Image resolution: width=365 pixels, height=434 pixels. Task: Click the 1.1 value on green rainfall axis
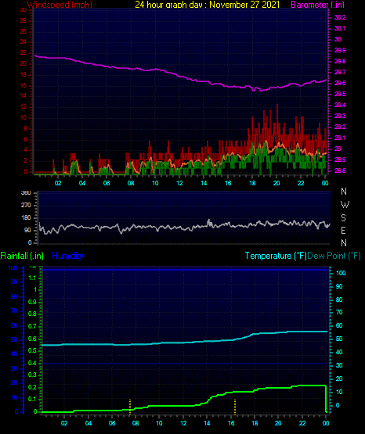(32, 278)
